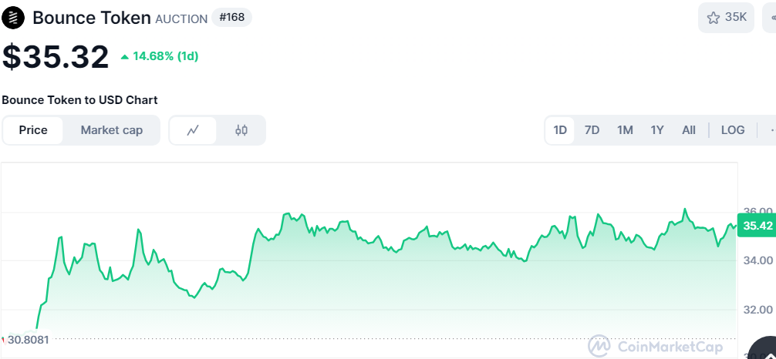The image size is (776, 359).
Task: Click the 34.00 axis label
Action: (757, 260)
